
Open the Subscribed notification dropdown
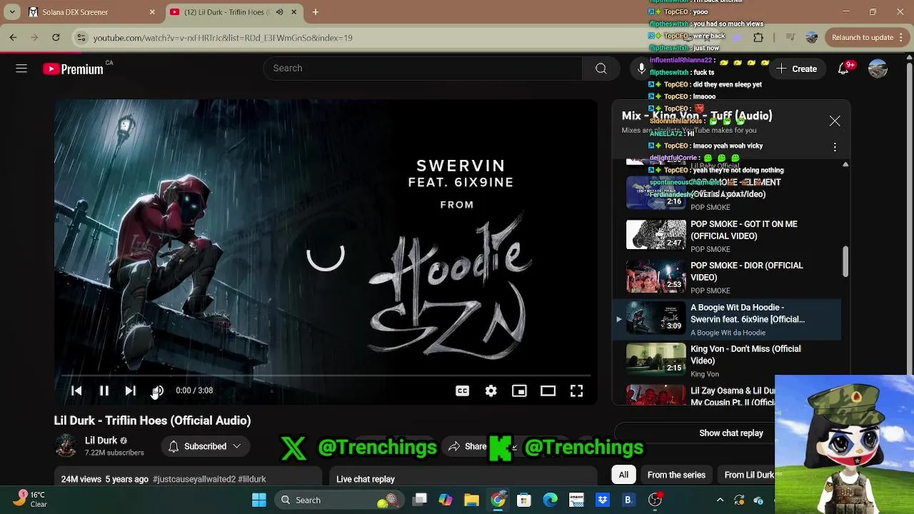[x=204, y=446]
